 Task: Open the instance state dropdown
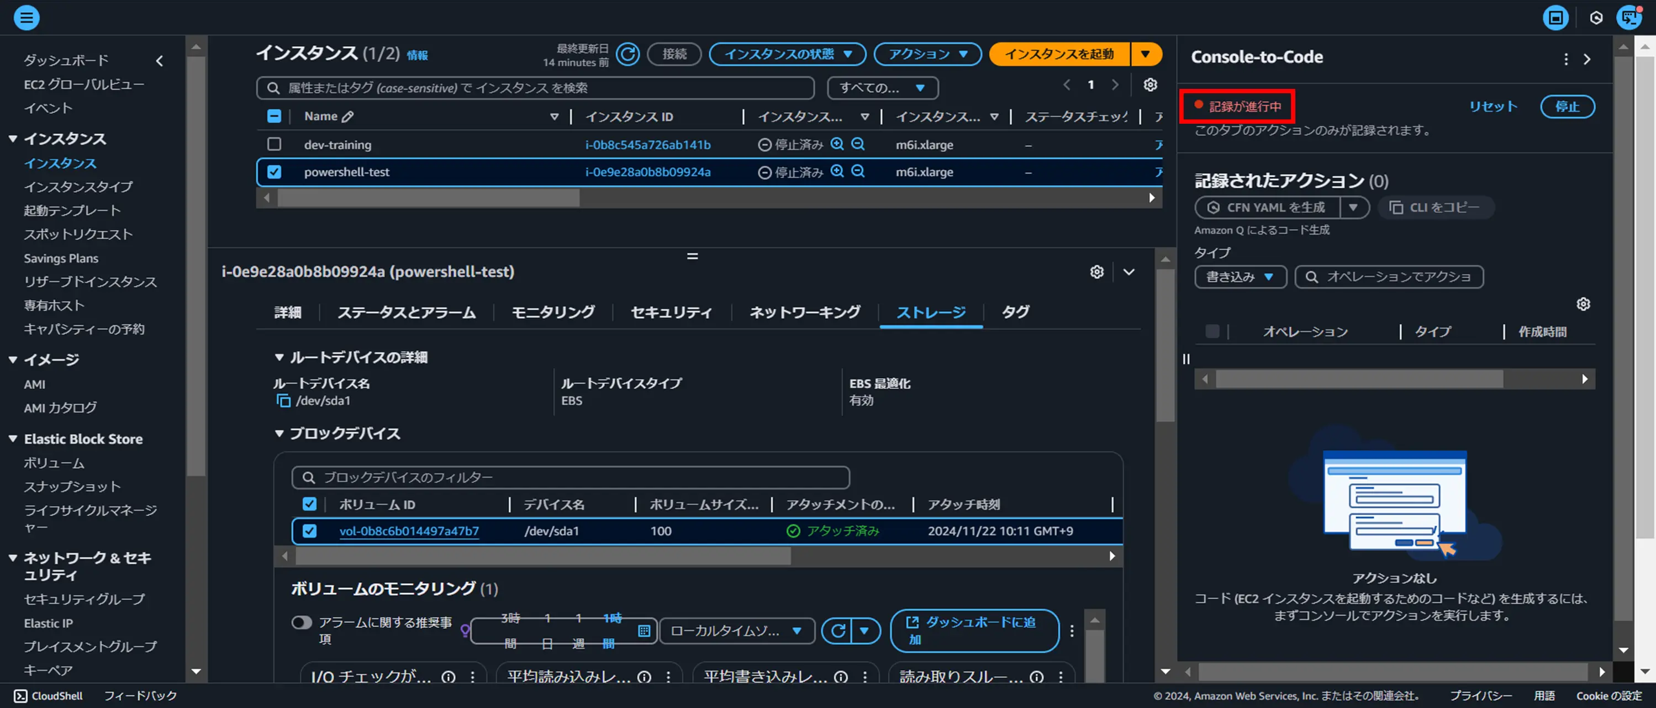tap(788, 54)
